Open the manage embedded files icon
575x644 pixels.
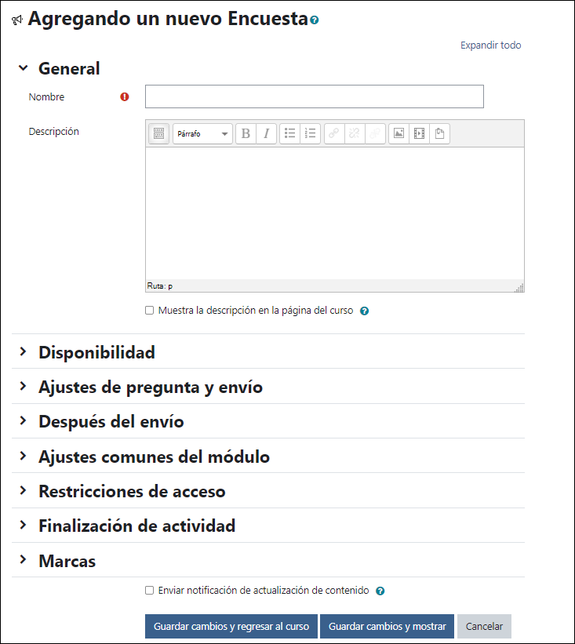click(x=440, y=133)
